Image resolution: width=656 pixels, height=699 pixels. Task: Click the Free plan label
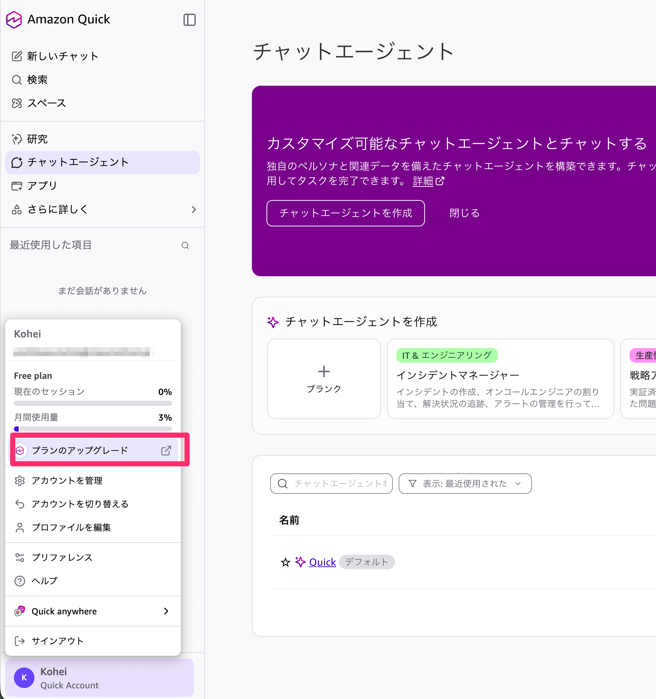33,376
